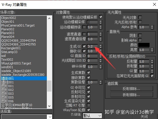This screenshot has height=119, width=158.
Task: Click the 细分倍增 value field
Action: (x=93, y=67)
